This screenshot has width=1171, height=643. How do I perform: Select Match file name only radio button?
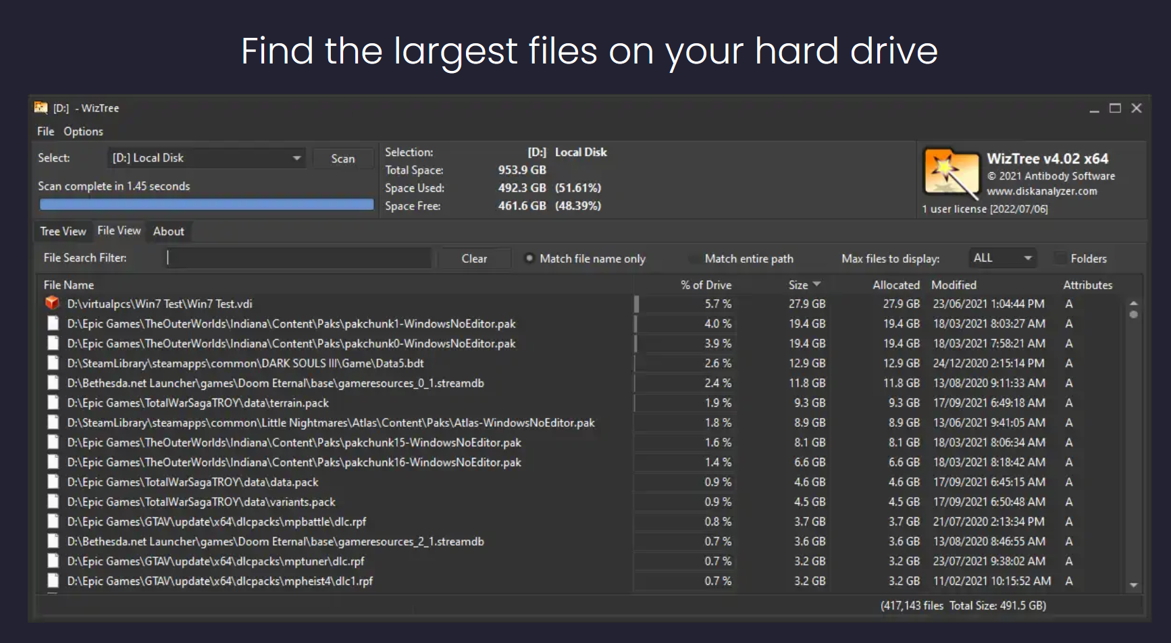[529, 258]
